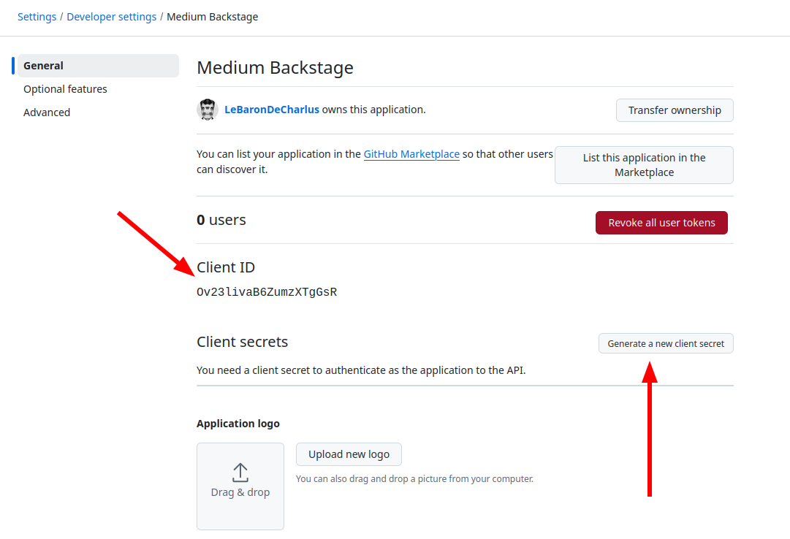Click the Transfer ownership button
The height and width of the screenshot is (539, 790).
click(675, 110)
